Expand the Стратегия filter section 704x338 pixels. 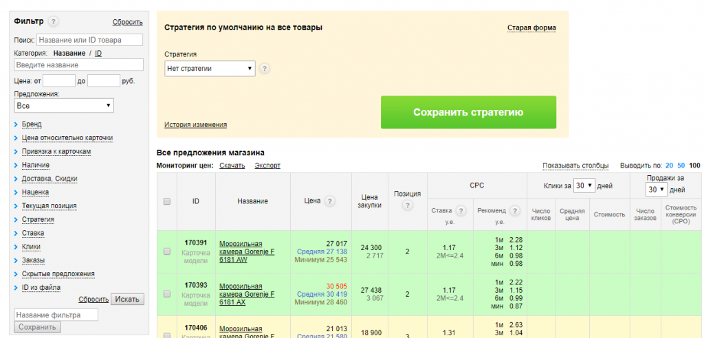[x=38, y=220]
